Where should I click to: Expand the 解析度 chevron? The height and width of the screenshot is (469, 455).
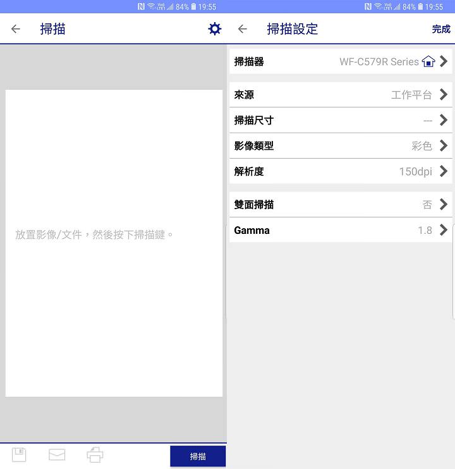click(x=444, y=171)
